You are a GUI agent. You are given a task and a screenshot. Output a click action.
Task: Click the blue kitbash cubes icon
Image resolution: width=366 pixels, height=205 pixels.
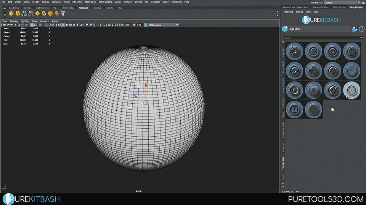(355, 29)
